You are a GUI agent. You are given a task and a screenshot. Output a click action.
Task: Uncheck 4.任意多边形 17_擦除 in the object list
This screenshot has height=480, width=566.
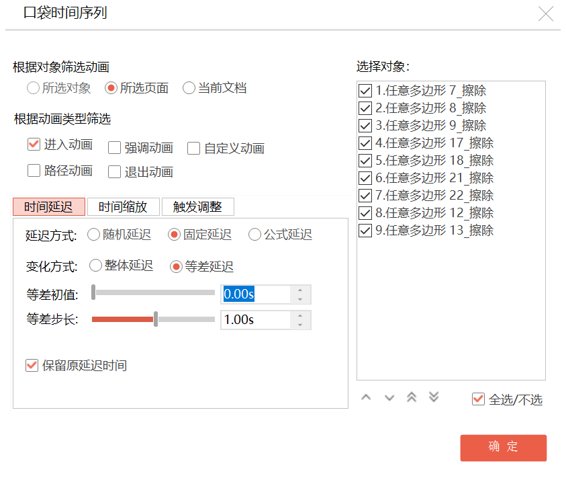[365, 143]
